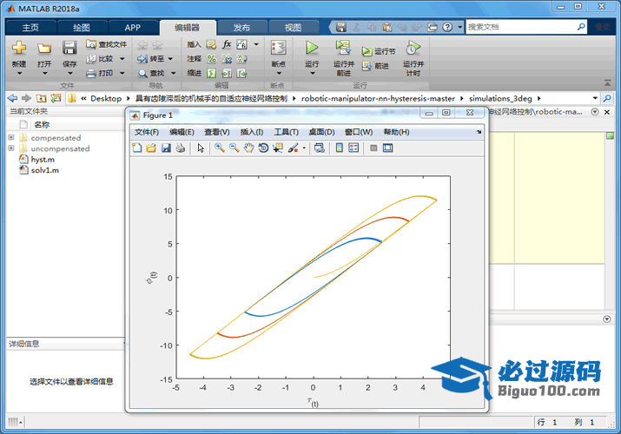Open the Figure 编辑(E) menu
The height and width of the screenshot is (434, 621).
pos(182,132)
